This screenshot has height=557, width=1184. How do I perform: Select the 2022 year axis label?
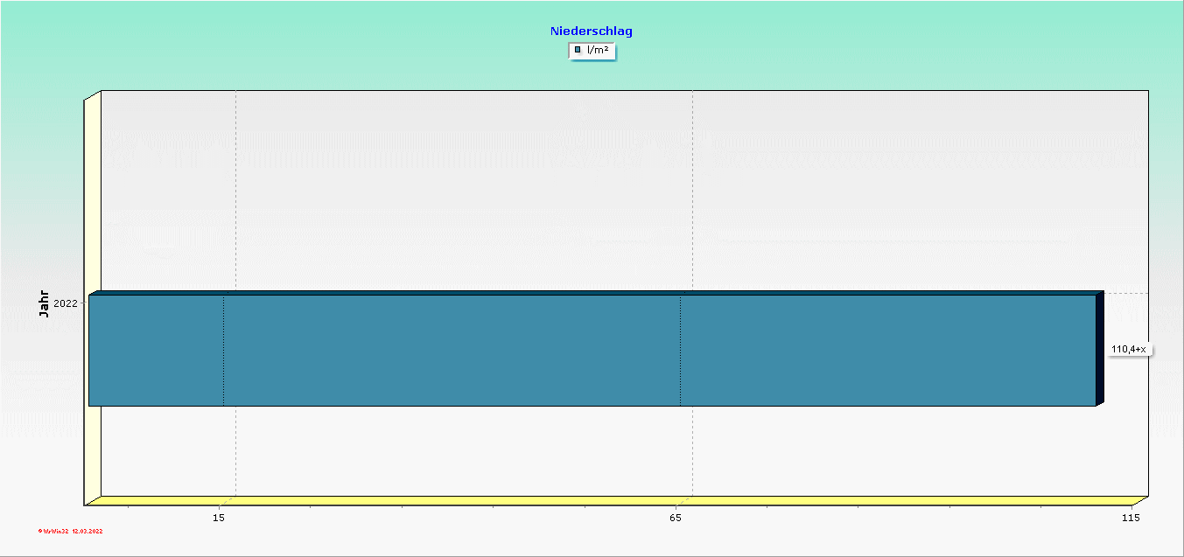pos(66,303)
